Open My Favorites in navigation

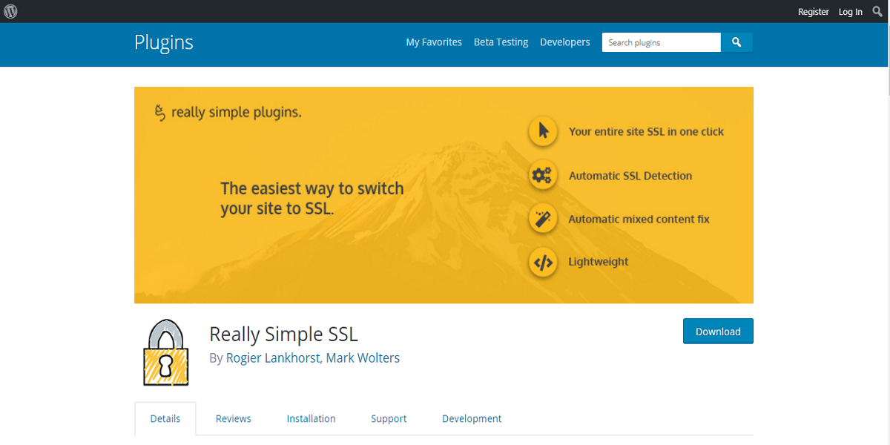click(x=434, y=42)
